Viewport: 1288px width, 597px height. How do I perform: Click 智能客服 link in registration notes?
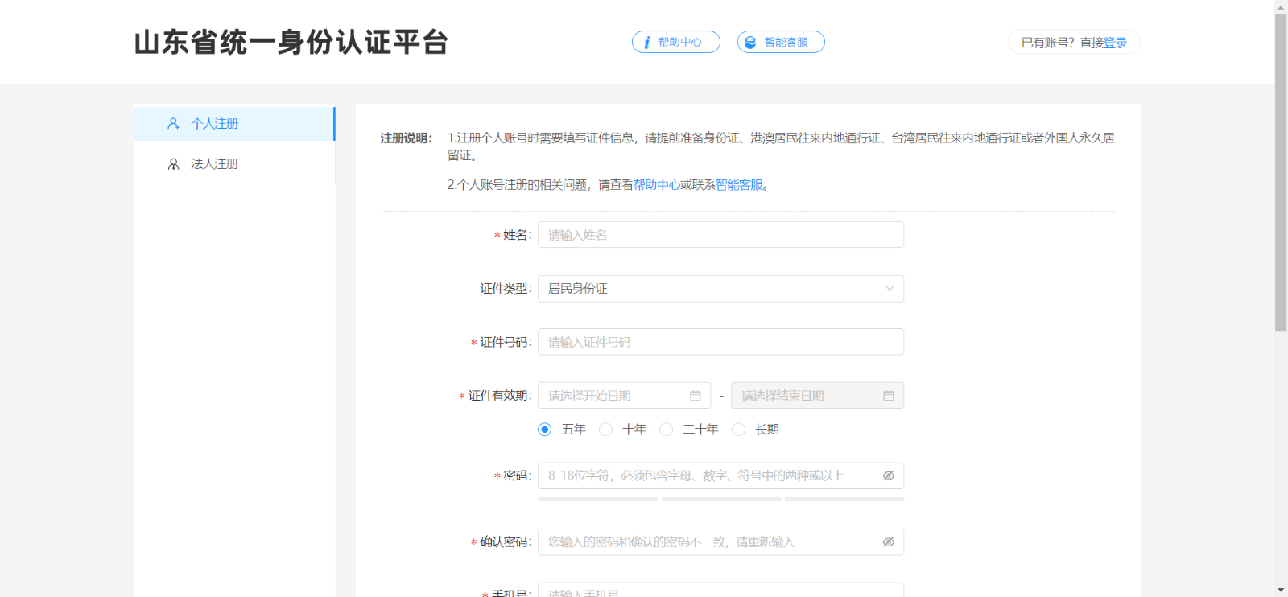(739, 185)
